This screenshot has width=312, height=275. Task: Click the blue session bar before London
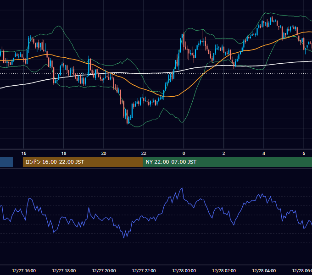6,162
